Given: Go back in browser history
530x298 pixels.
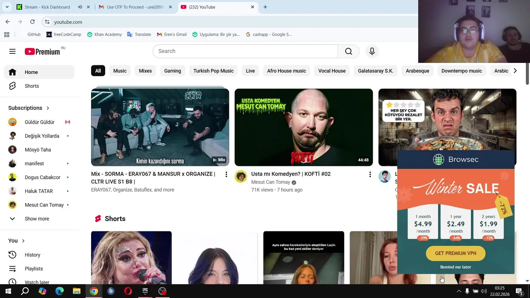Looking at the screenshot, I should (x=7, y=22).
